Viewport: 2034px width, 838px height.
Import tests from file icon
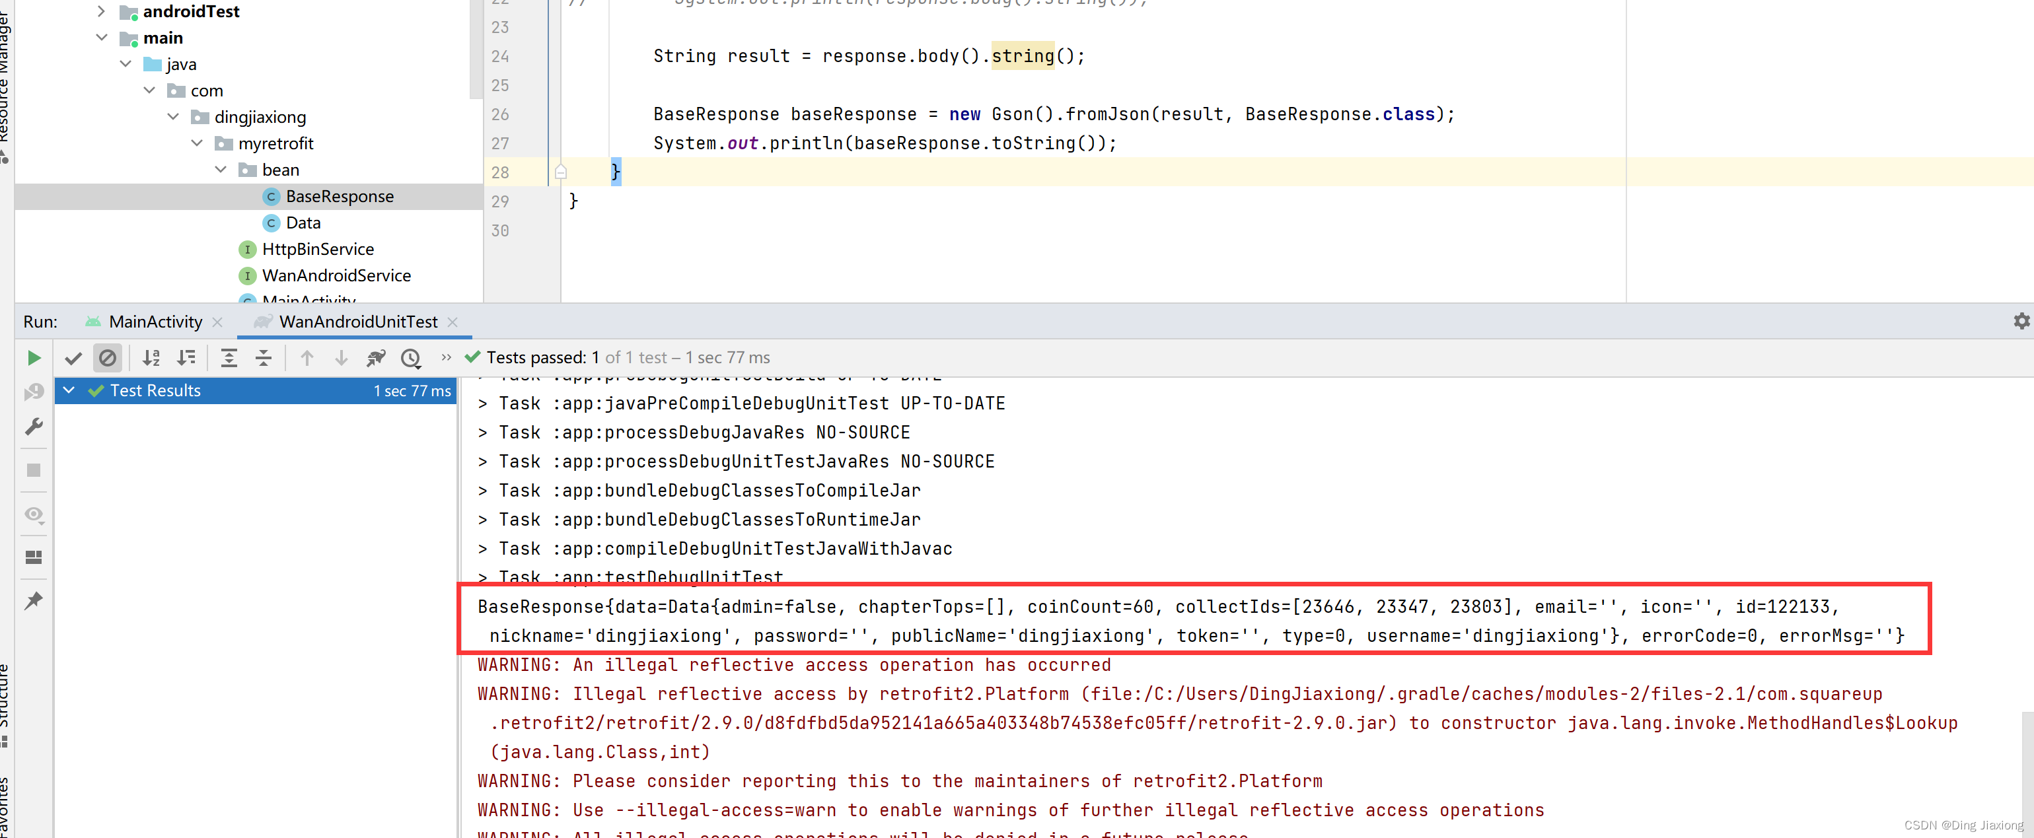pos(376,358)
